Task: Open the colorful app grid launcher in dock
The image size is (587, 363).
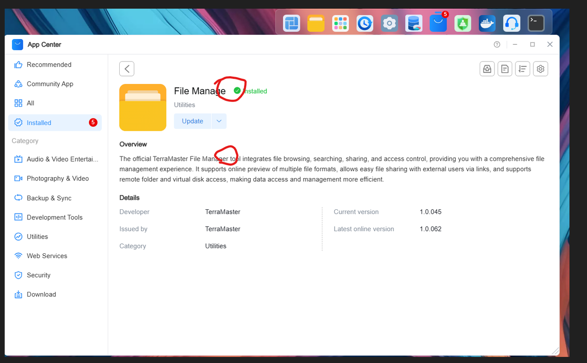Action: (341, 23)
